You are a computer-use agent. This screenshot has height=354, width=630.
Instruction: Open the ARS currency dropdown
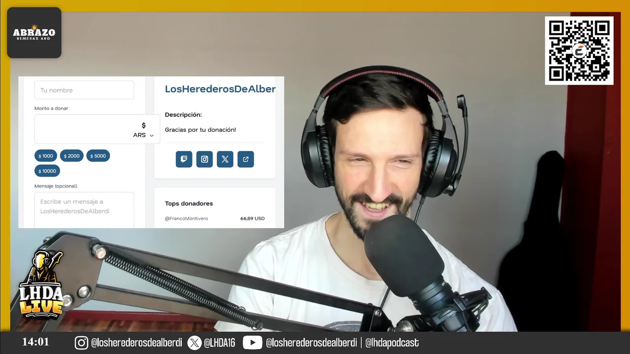144,135
